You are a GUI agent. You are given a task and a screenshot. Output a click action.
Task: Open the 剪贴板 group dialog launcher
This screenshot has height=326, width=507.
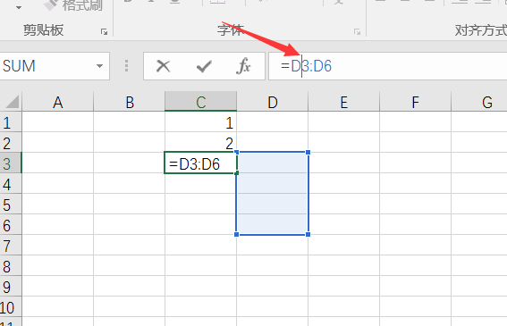104,31
